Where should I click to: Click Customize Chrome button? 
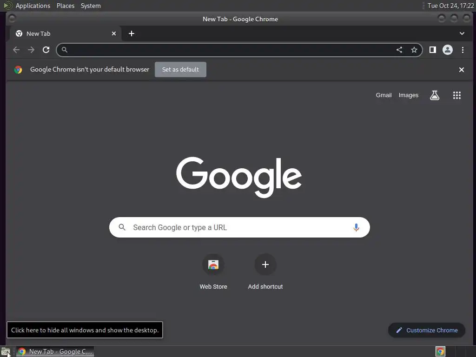click(x=427, y=331)
